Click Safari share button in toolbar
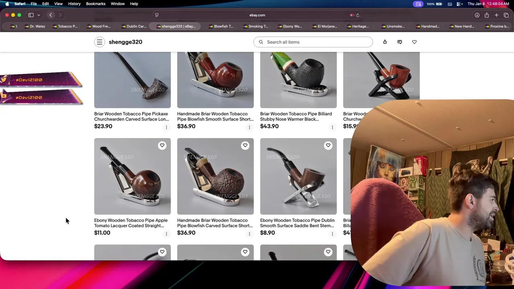The image size is (514, 289). click(x=487, y=15)
